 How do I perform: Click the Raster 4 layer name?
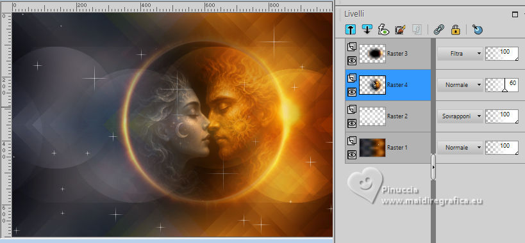[397, 85]
